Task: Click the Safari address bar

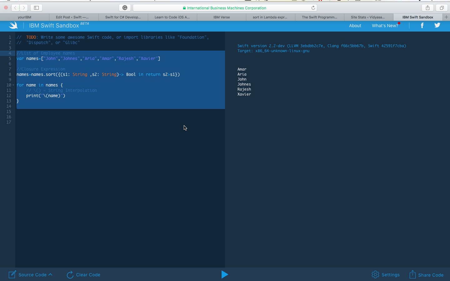Action: click(225, 8)
